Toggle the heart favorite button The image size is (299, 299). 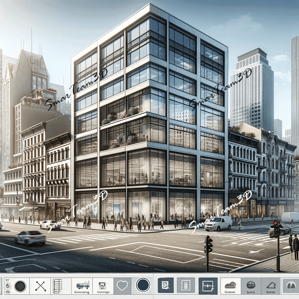point(122,286)
